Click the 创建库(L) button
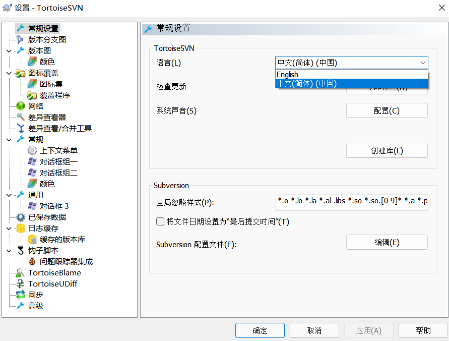 pyautogui.click(x=387, y=150)
